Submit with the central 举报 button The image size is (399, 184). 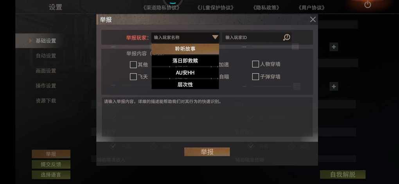point(207,152)
